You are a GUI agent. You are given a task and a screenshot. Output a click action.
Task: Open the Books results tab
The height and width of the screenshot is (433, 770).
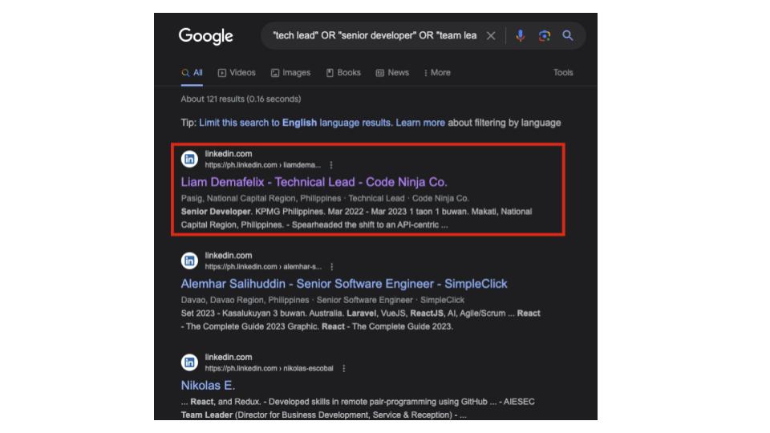(343, 73)
